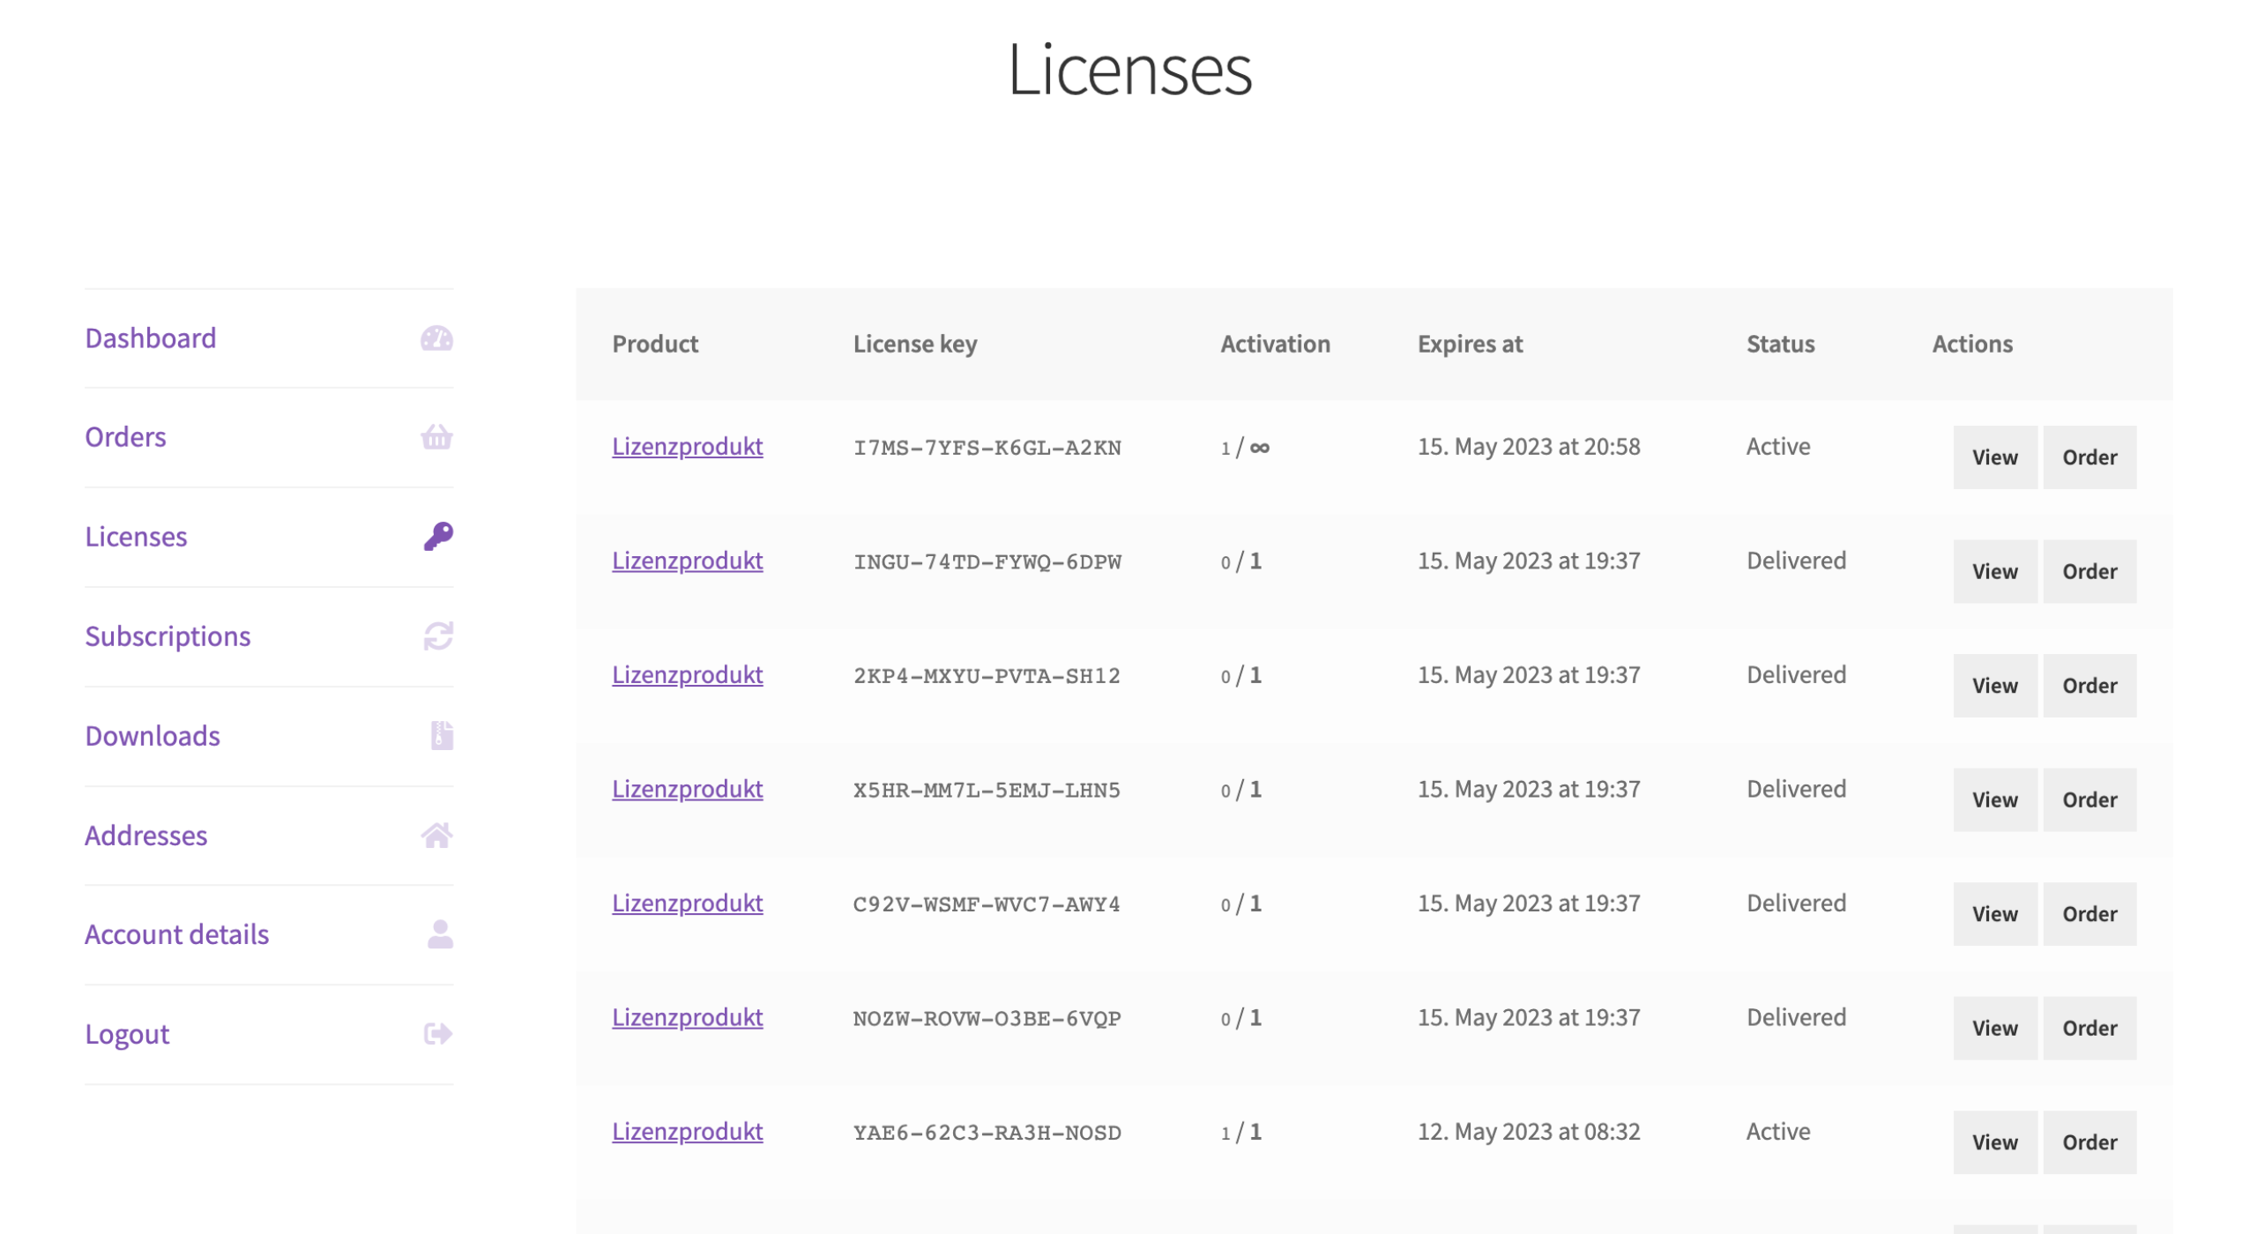This screenshot has height=1234, width=2257.
Task: Open Lizenzprodukt link for key INGU-74TD-FYWQ-6DPW
Action: 688,561
